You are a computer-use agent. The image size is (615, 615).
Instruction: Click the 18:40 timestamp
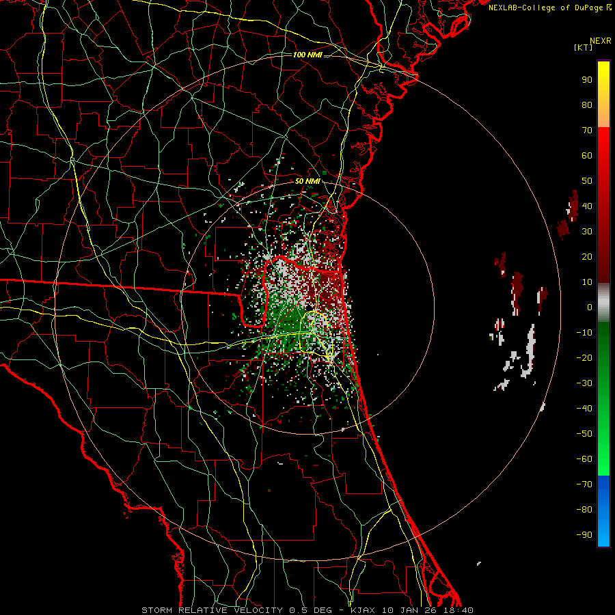pos(459,610)
